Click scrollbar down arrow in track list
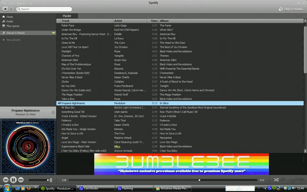The image size is (307, 192). [305, 151]
